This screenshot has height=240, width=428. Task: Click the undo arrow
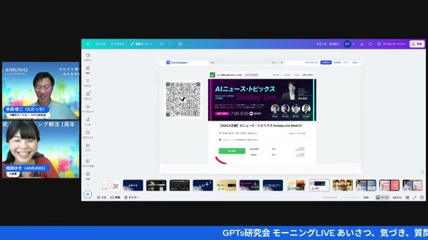[161, 44]
